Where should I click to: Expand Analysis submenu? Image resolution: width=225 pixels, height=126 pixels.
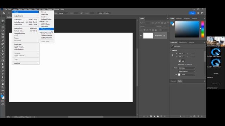tap(26, 63)
